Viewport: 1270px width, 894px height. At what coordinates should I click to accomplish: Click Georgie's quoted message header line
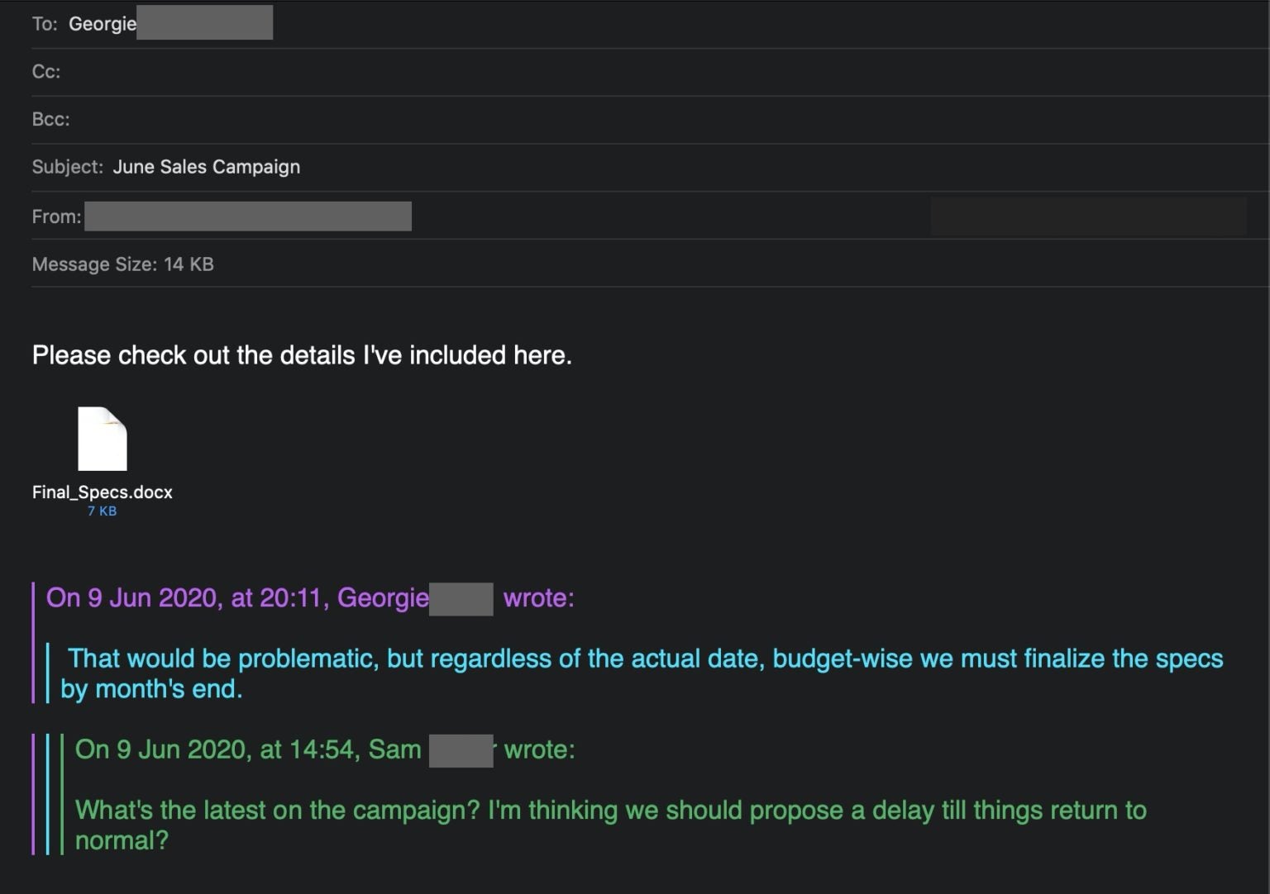(x=310, y=597)
